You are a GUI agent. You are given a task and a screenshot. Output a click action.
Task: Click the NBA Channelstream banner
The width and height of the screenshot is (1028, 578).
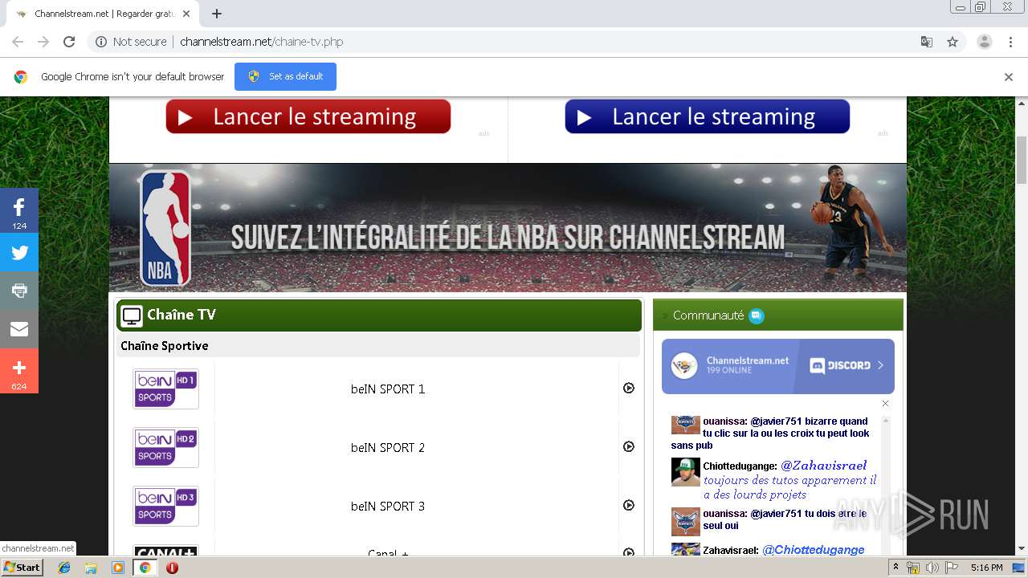(508, 229)
